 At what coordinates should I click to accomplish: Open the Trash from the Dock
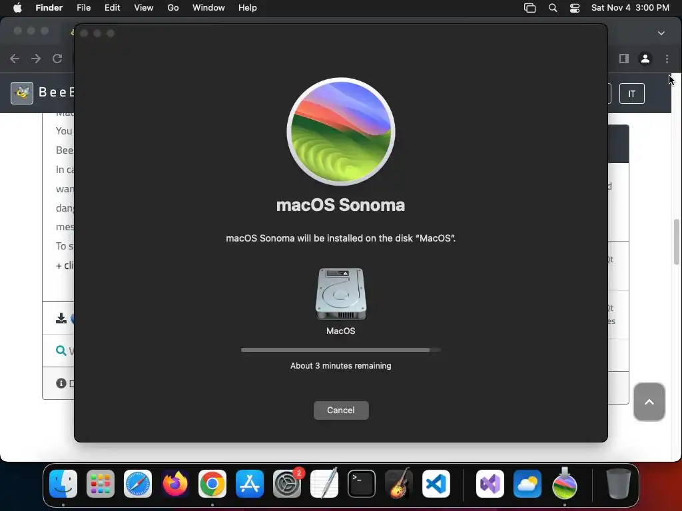pos(619,484)
